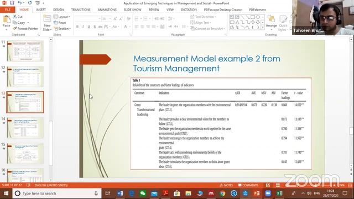This screenshot has width=354, height=199.
Task: Switch to the TRANSITIONS tab
Action: tap(81, 10)
